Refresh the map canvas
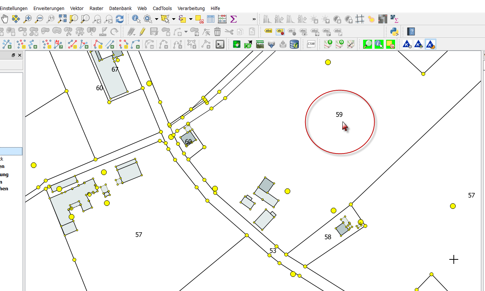Screen dimensions: 485x291 [119, 19]
